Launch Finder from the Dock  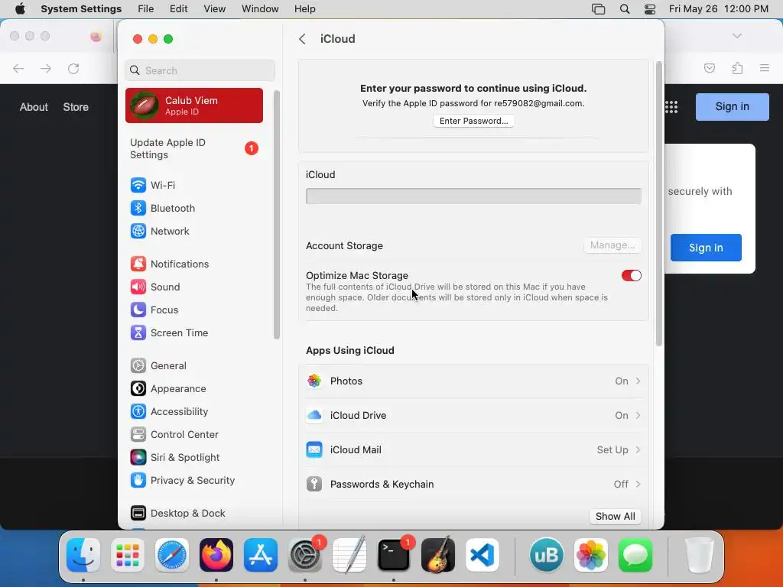coord(83,555)
